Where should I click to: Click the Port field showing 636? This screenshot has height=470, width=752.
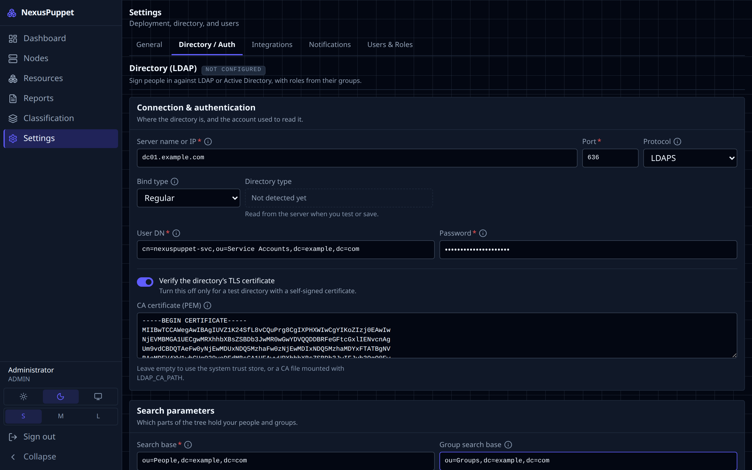tap(610, 158)
